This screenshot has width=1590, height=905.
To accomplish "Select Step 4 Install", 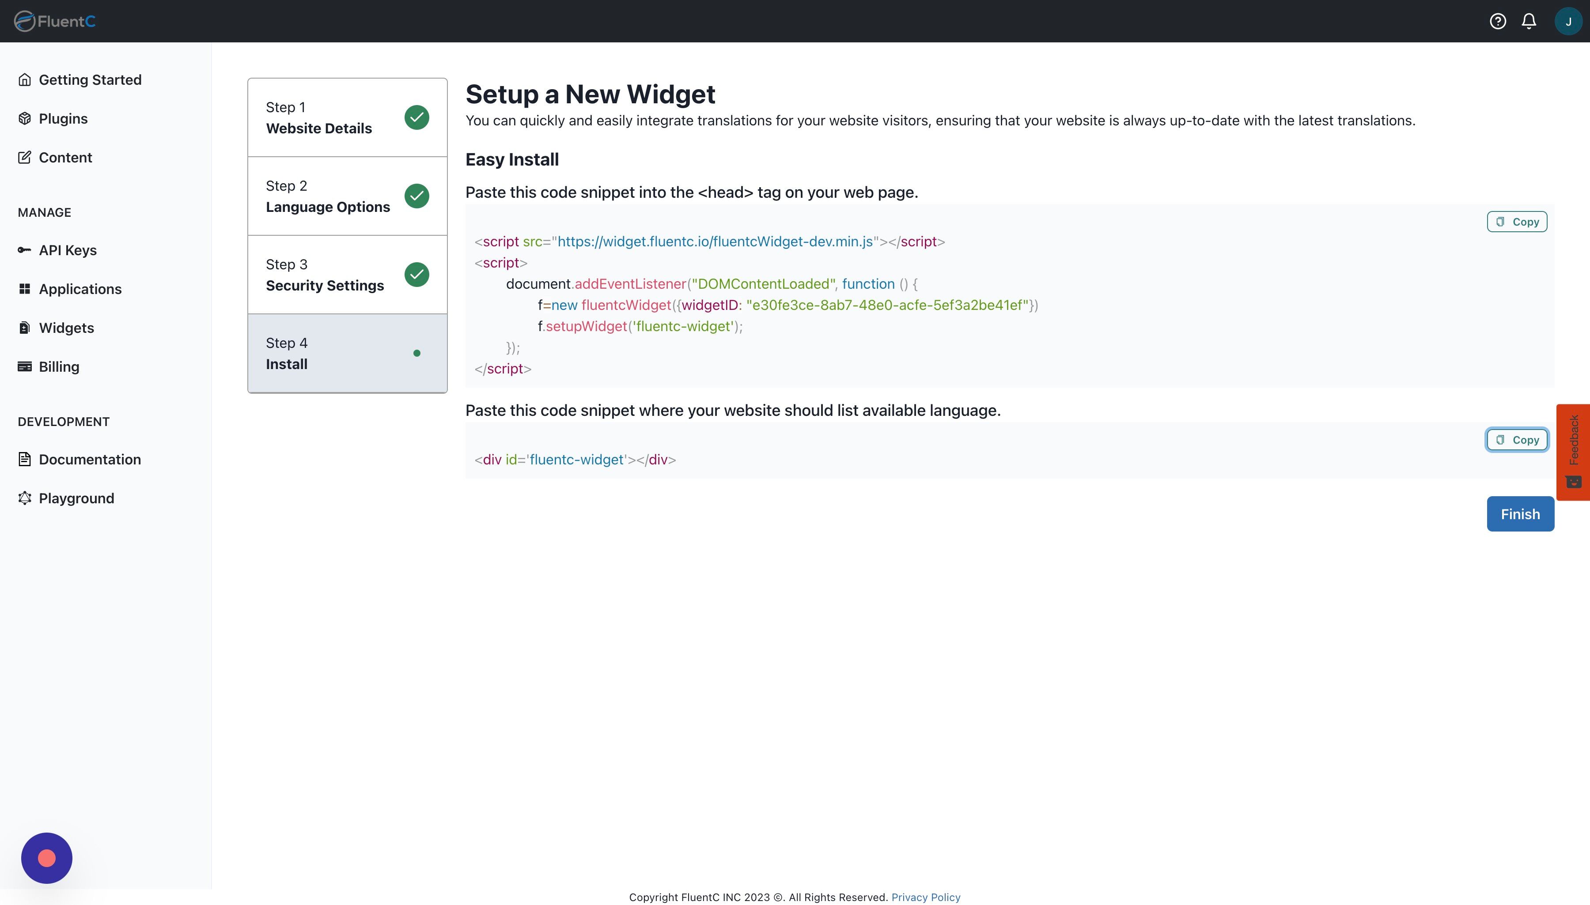I will (x=347, y=353).
